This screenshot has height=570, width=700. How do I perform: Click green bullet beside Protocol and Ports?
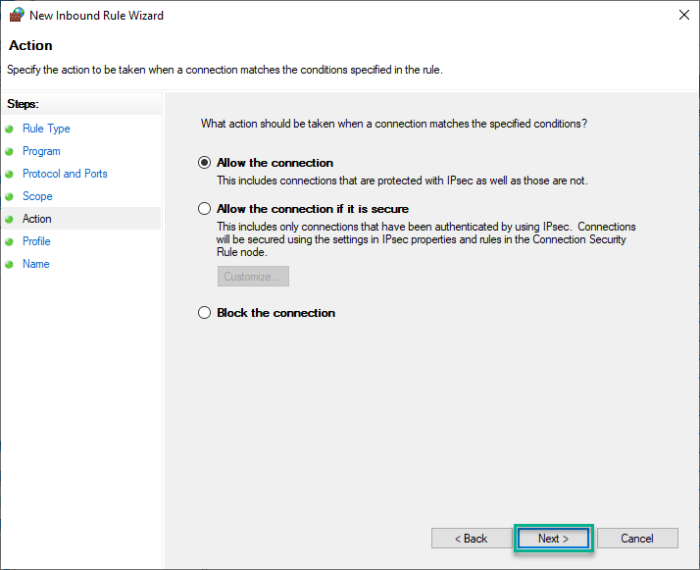[x=9, y=175]
